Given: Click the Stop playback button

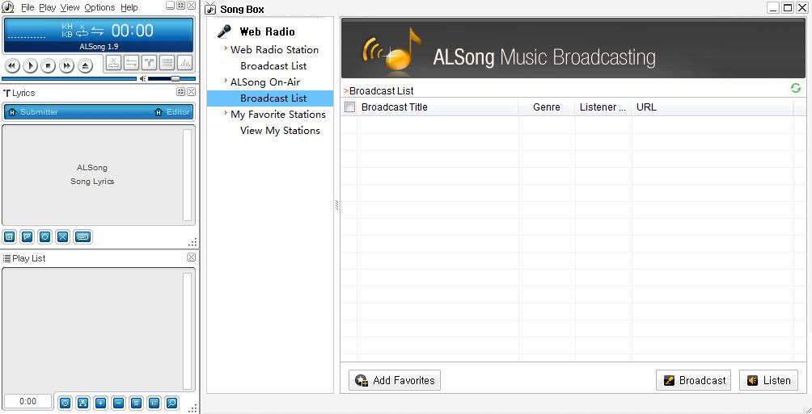Looking at the screenshot, I should [49, 66].
